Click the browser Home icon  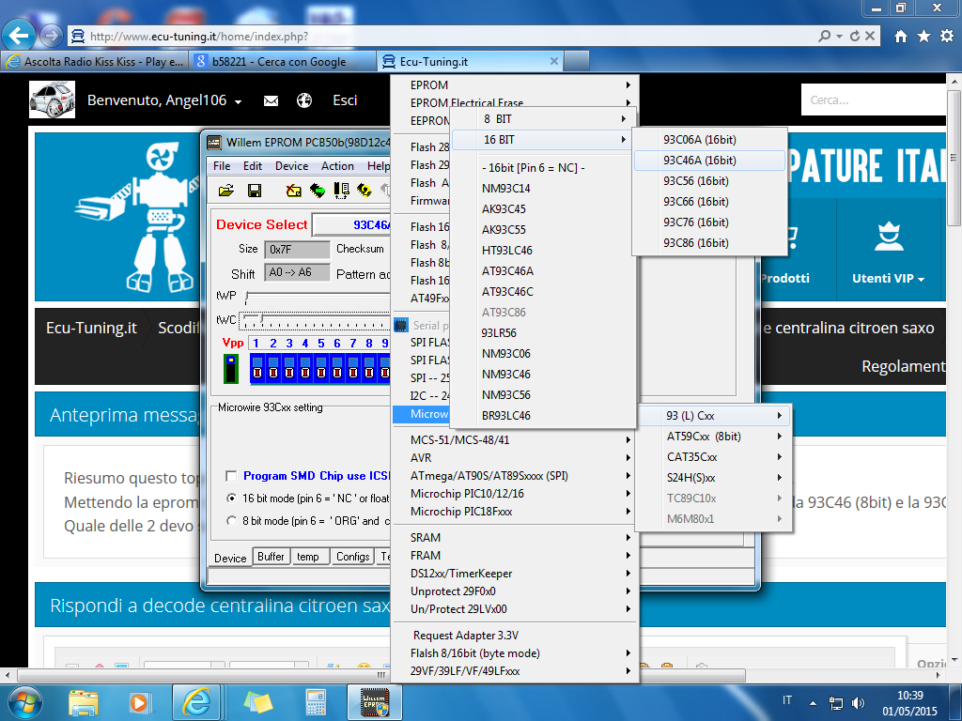(x=901, y=37)
